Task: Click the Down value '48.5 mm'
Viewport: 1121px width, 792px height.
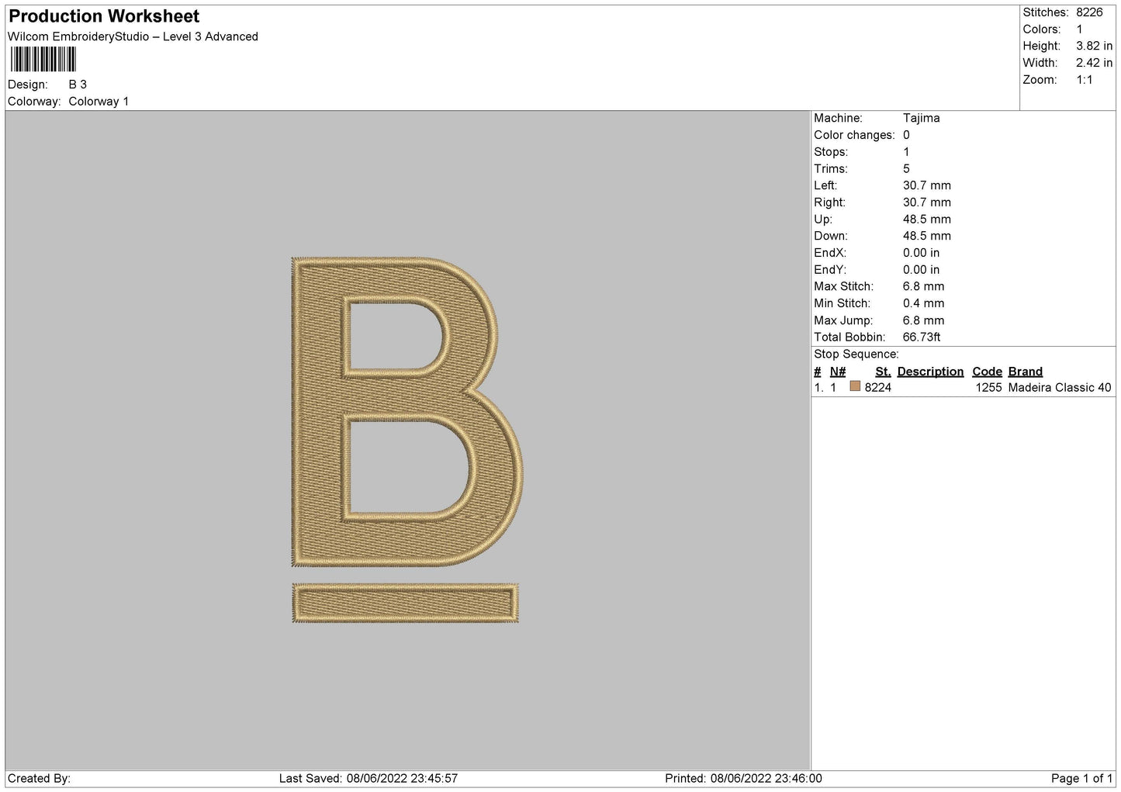Action: 926,236
